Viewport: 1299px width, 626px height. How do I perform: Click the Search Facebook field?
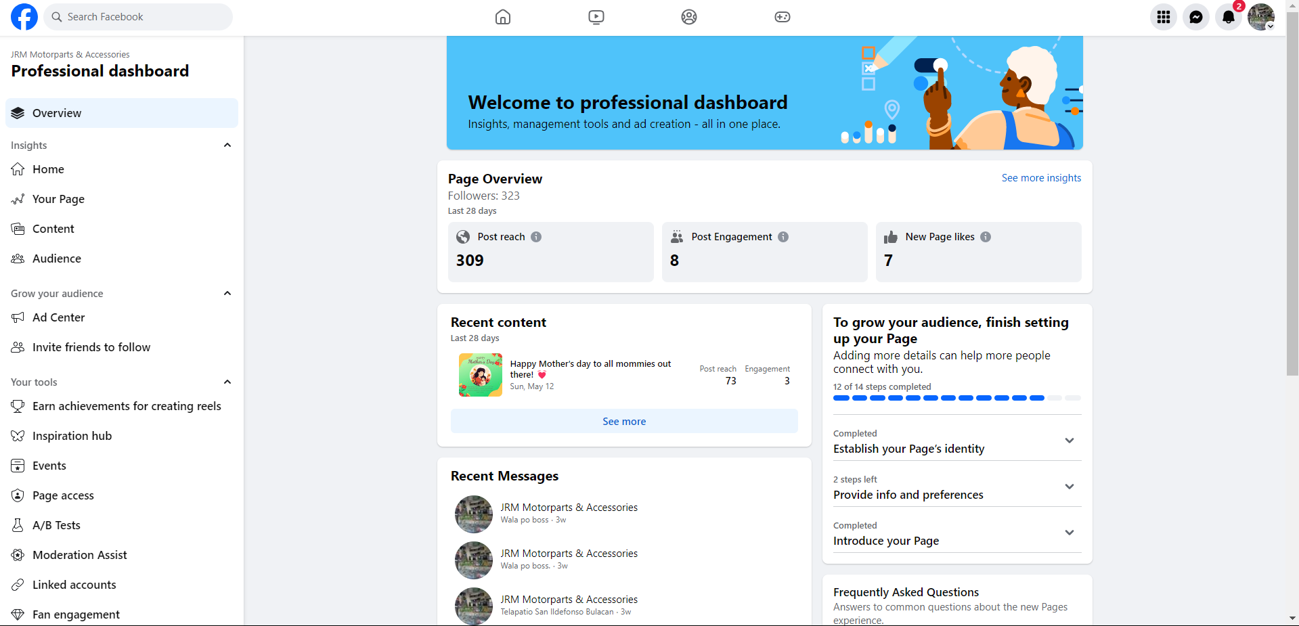point(138,17)
